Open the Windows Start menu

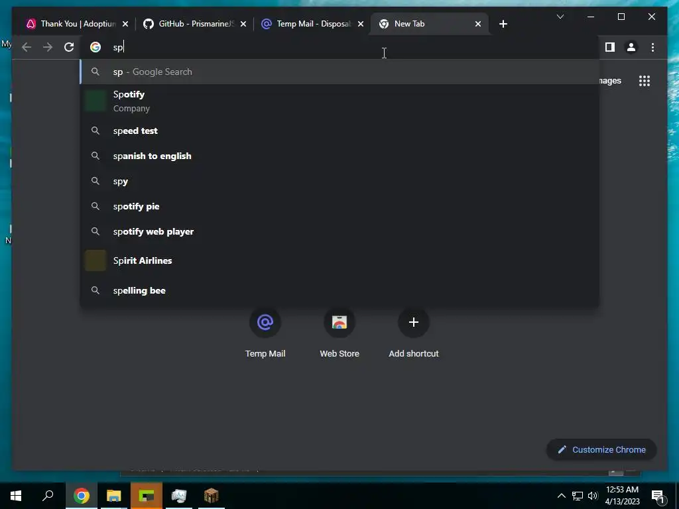click(x=16, y=496)
